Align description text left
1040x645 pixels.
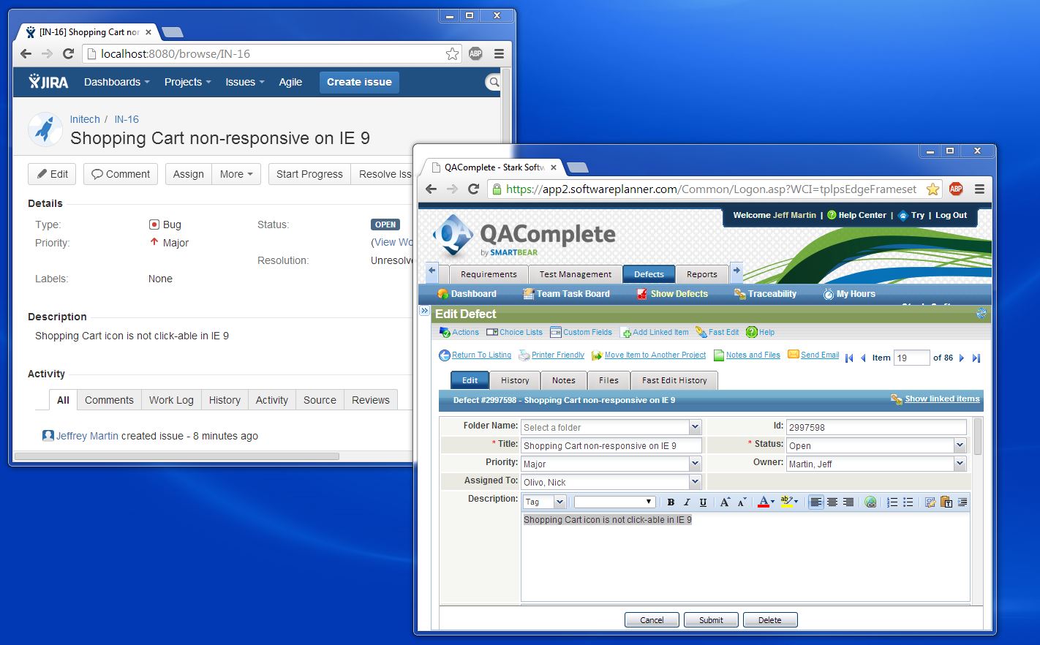tap(816, 502)
